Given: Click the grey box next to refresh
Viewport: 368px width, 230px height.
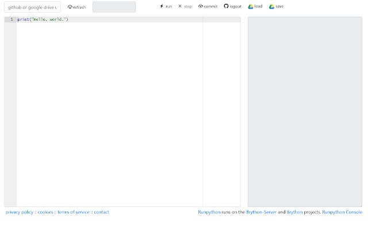Looking at the screenshot, I should 114,7.
